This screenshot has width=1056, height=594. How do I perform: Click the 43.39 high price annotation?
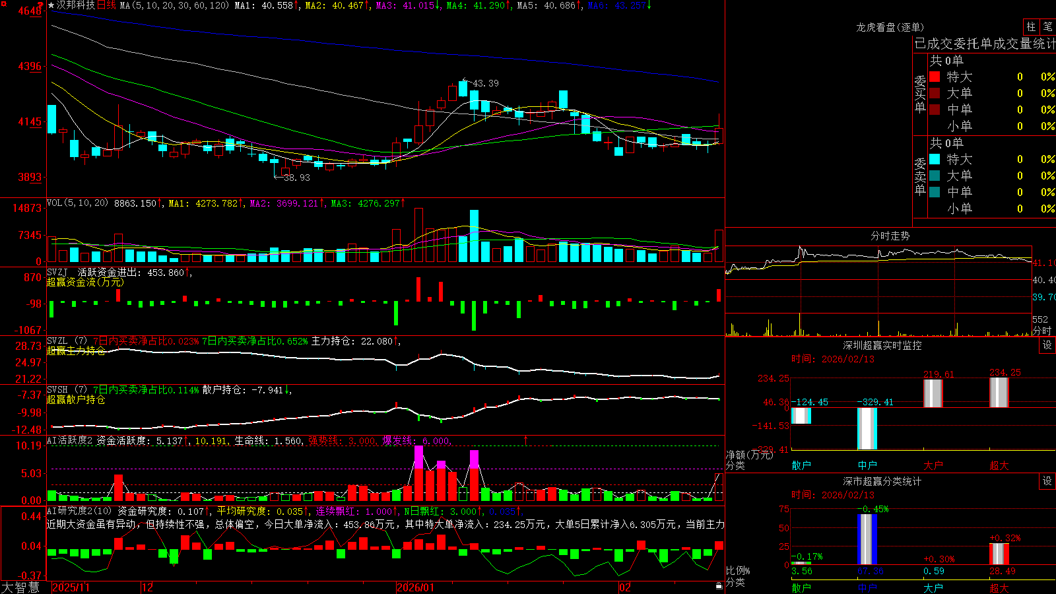[x=486, y=83]
